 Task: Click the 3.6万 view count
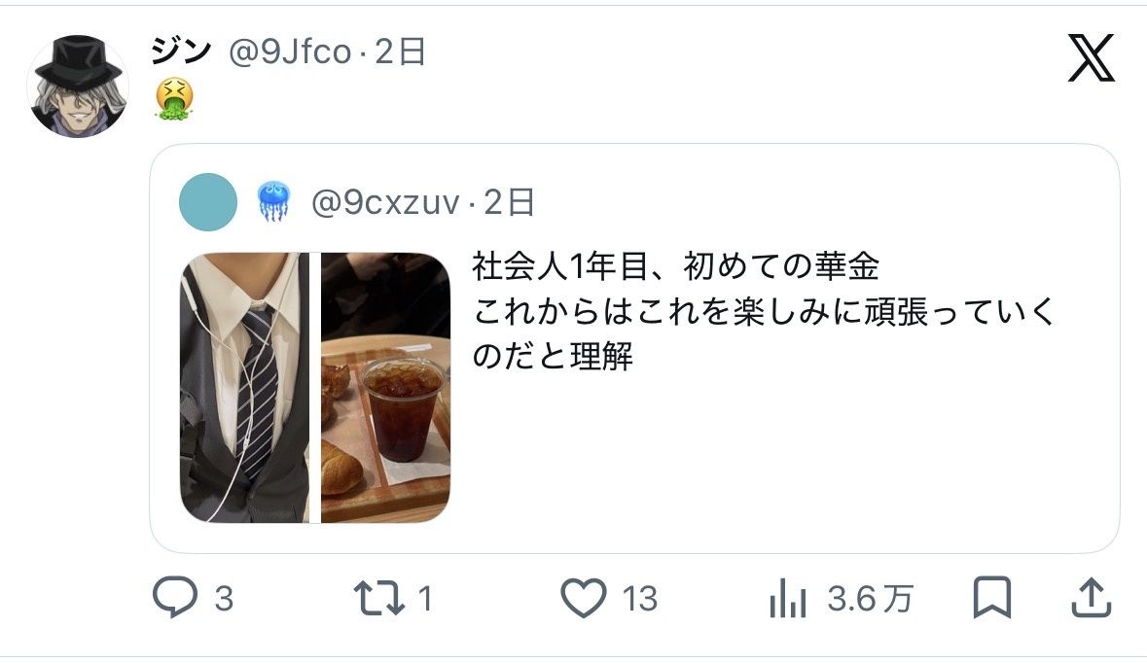tap(871, 599)
